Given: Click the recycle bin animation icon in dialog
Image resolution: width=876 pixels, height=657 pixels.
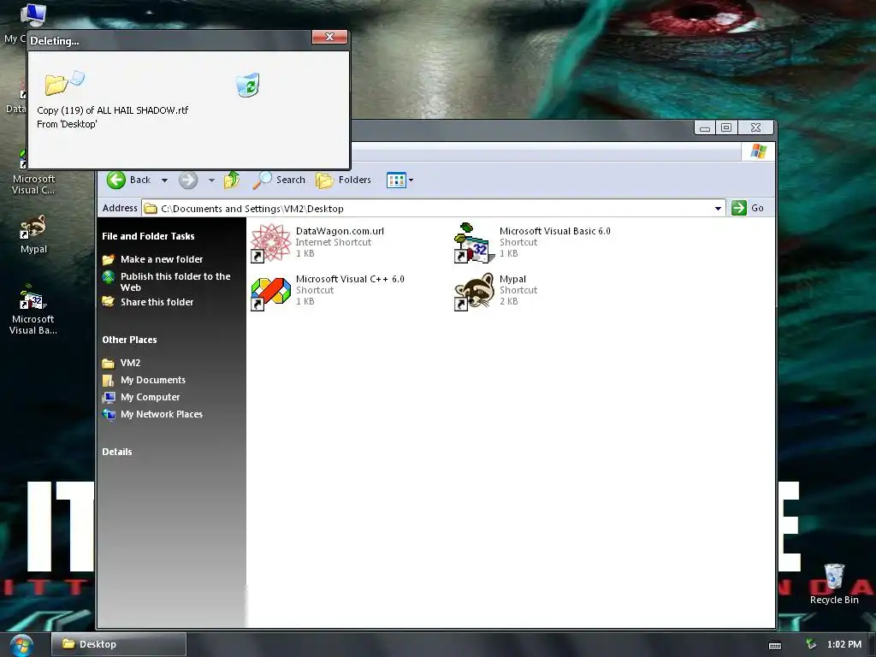Looking at the screenshot, I should click(x=247, y=85).
